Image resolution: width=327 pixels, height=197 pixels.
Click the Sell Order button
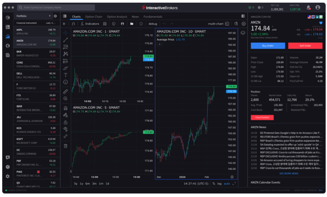click(x=305, y=45)
